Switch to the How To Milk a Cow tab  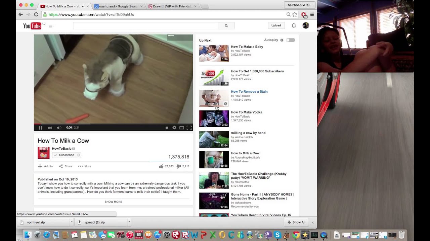pos(64,6)
